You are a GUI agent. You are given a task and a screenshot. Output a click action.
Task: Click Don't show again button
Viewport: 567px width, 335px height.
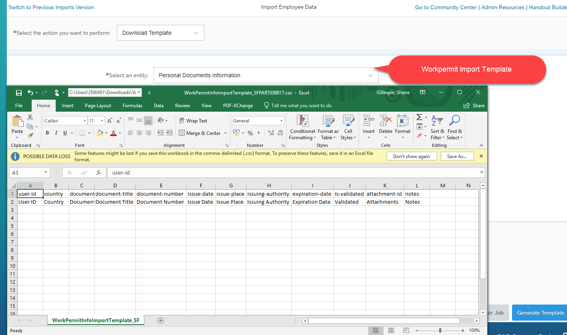(x=411, y=156)
